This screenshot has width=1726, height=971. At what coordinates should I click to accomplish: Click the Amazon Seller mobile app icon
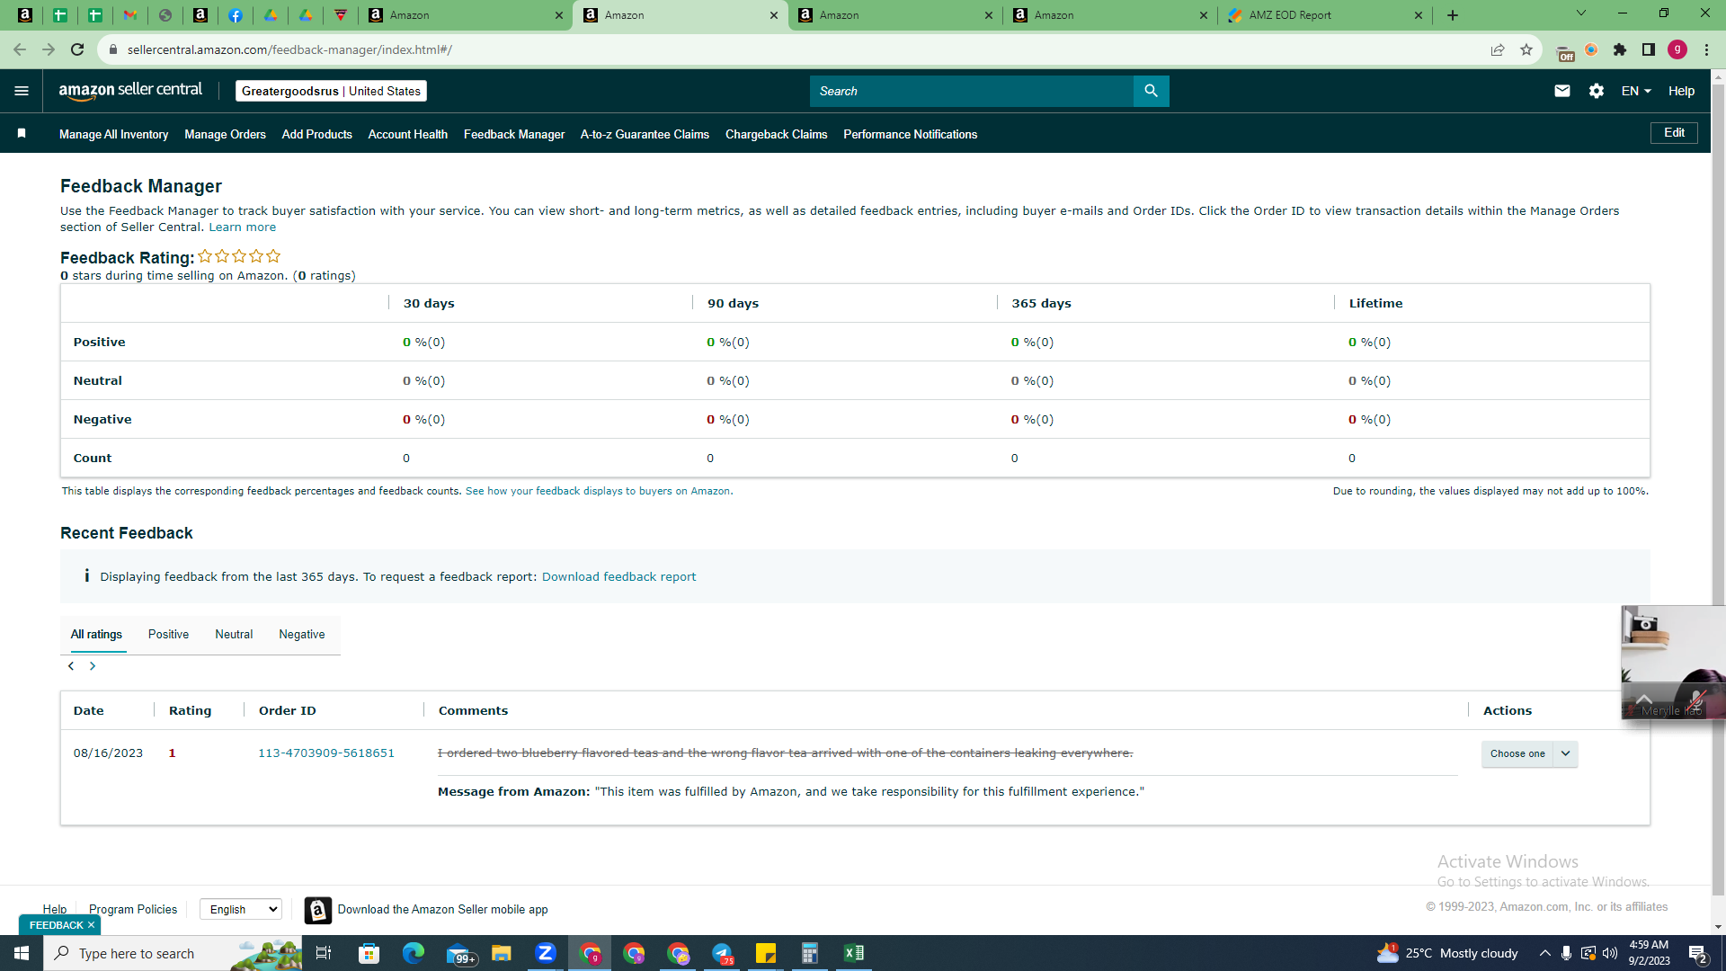317,910
